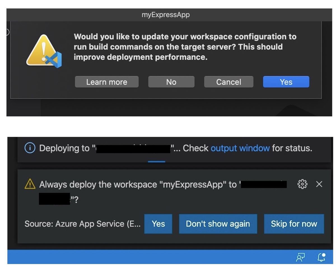Select Don't show again
Image resolution: width=336 pixels, height=270 pixels.
tap(218, 224)
